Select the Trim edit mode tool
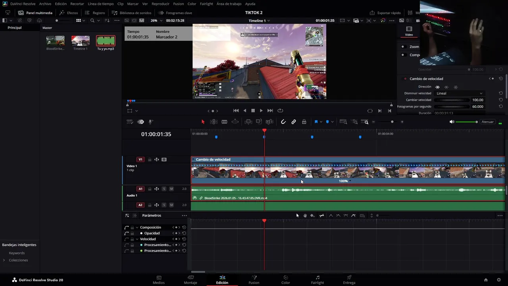 coord(214,122)
